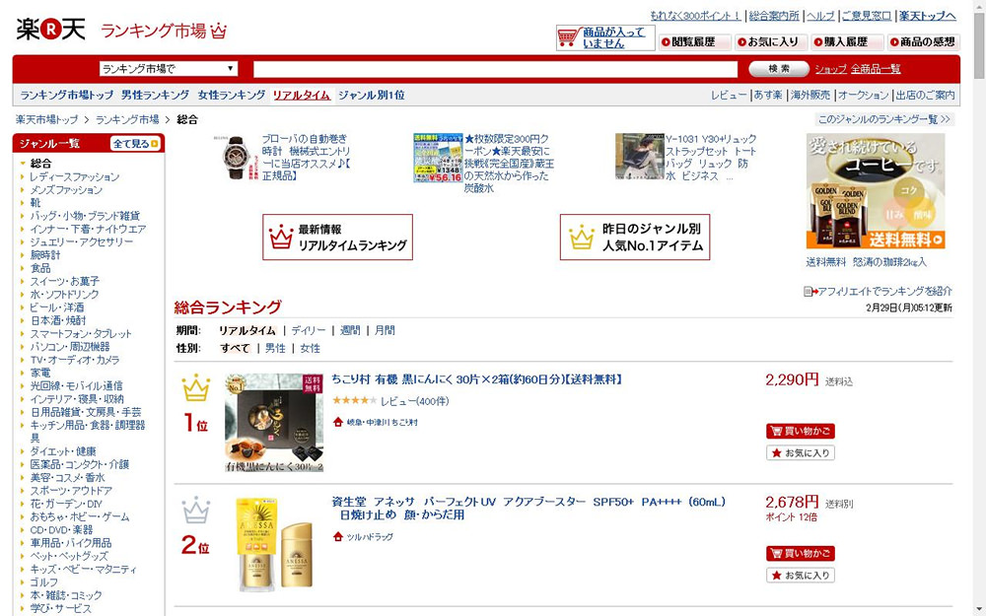This screenshot has height=616, width=986.
Task: Switch to 女性ランキング tab
Action: click(232, 95)
